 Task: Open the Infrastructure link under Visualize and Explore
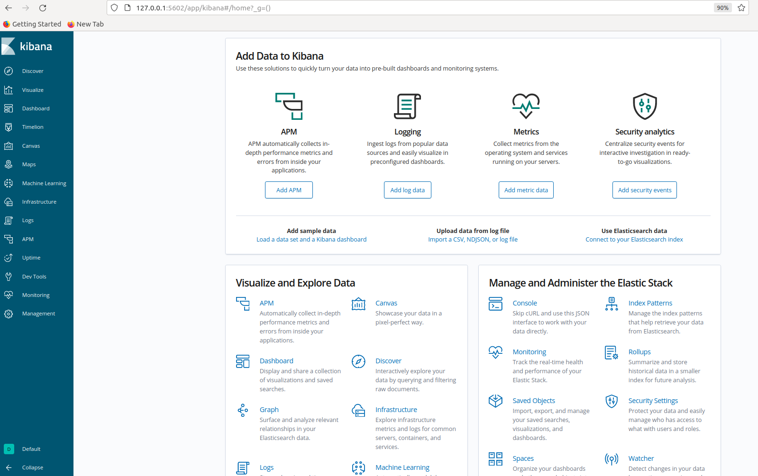[396, 410]
